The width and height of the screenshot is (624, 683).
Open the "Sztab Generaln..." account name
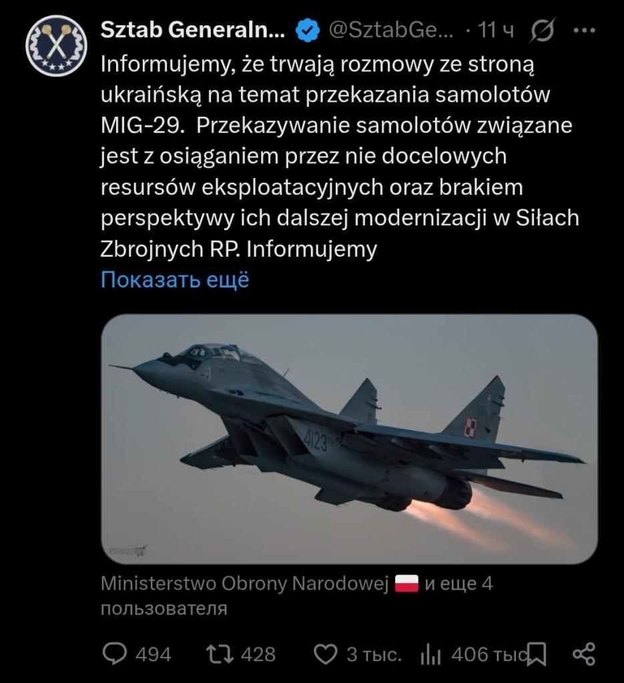pyautogui.click(x=193, y=30)
